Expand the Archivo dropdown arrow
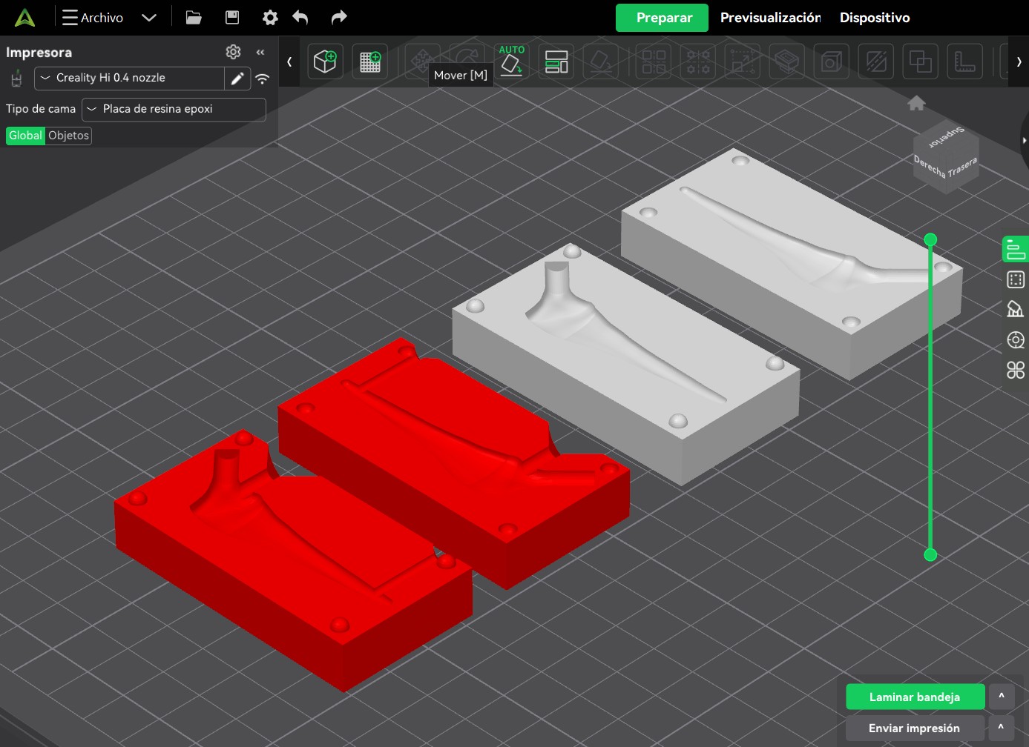This screenshot has width=1029, height=747. pos(149,18)
